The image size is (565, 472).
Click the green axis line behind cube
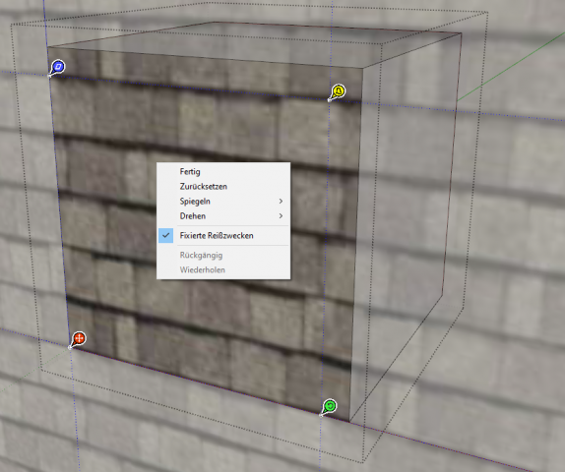tap(512, 66)
